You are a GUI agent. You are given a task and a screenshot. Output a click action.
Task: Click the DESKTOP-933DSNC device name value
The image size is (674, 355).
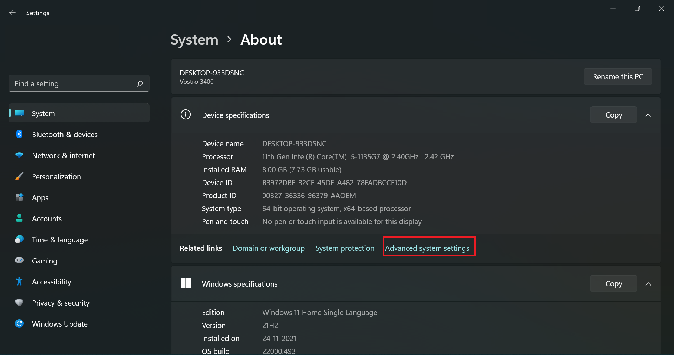point(294,144)
